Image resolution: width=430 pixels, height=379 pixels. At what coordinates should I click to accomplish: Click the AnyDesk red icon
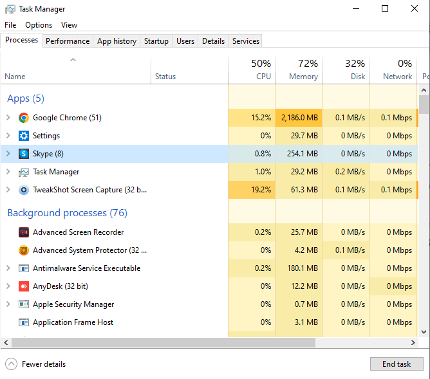pos(24,286)
